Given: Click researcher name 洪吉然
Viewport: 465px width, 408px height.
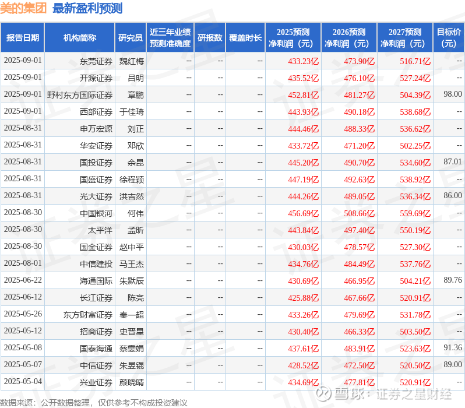Looking at the screenshot, I should pyautogui.click(x=131, y=197).
